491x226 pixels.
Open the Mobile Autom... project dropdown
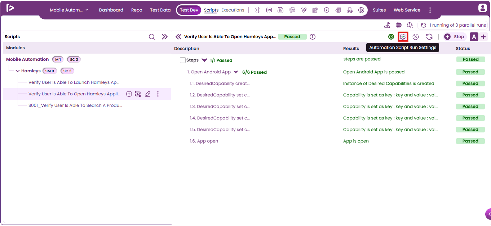click(x=69, y=10)
